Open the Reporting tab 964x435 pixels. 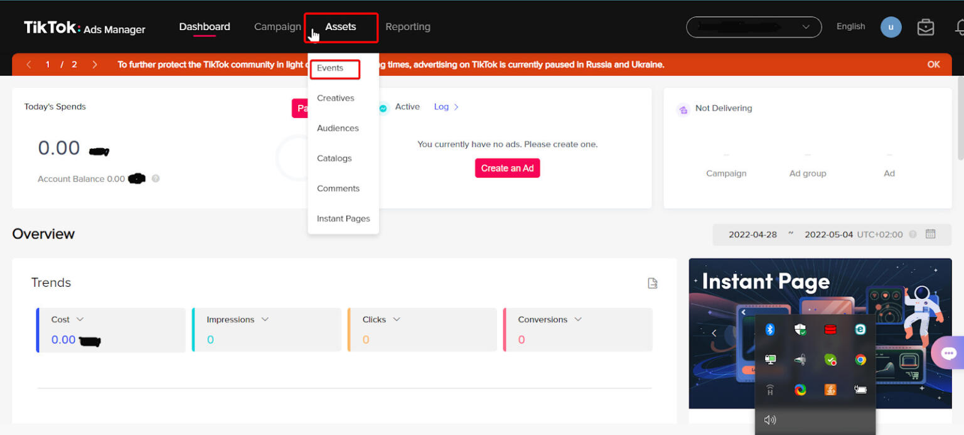tap(408, 27)
